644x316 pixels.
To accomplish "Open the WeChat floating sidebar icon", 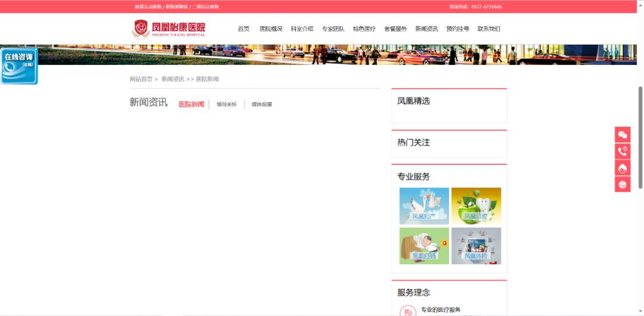I will click(622, 134).
